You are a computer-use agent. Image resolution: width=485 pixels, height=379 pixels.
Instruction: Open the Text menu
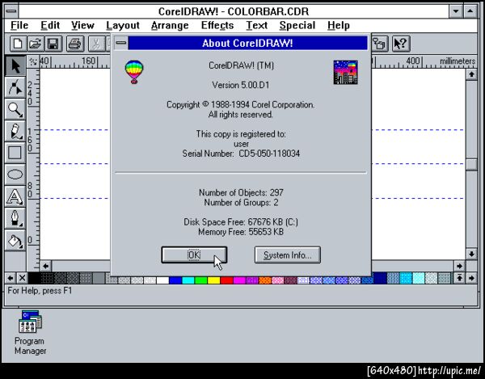(257, 25)
